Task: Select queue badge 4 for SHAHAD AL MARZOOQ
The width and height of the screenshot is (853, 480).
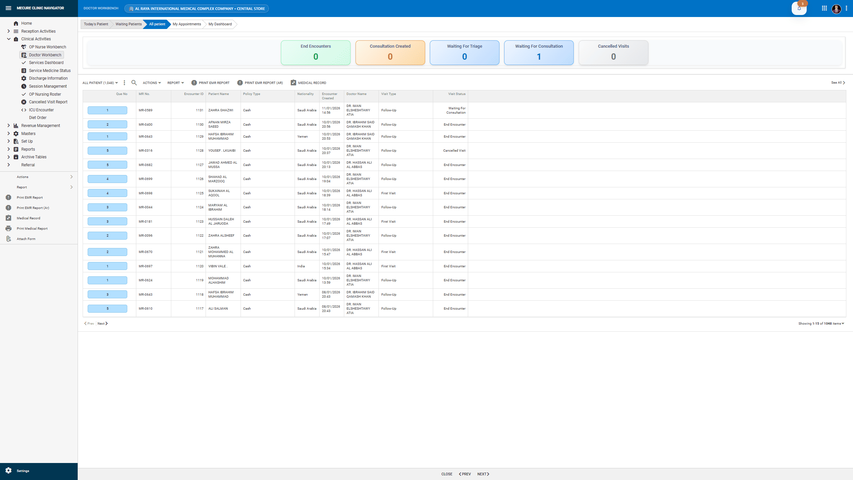Action: coord(107,179)
